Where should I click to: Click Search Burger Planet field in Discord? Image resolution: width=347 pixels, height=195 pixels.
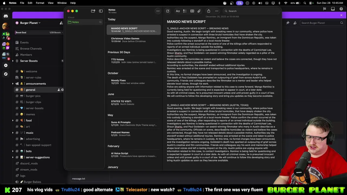pyautogui.click(x=322, y=23)
